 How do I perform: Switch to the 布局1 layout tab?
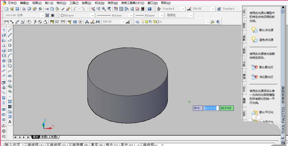pyautogui.click(x=45, y=137)
